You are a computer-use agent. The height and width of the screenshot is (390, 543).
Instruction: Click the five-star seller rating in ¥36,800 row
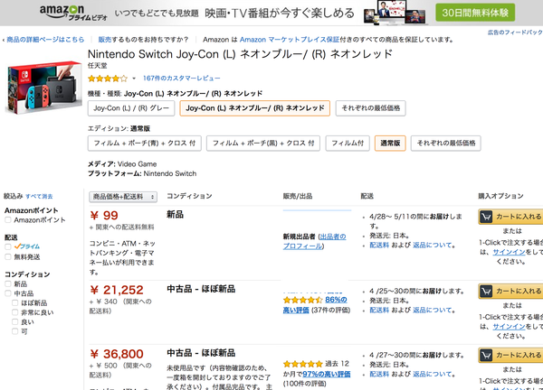pos(302,364)
